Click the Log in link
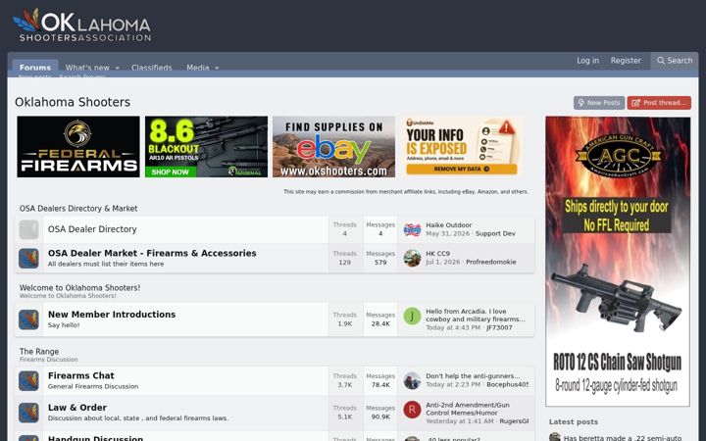The height and width of the screenshot is (441, 706). [588, 61]
